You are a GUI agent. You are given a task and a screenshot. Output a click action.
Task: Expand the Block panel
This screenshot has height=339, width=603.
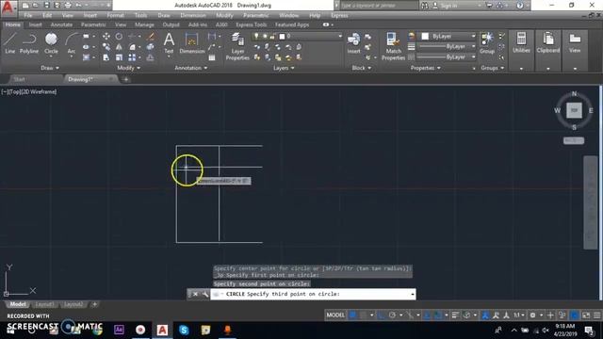pos(361,68)
